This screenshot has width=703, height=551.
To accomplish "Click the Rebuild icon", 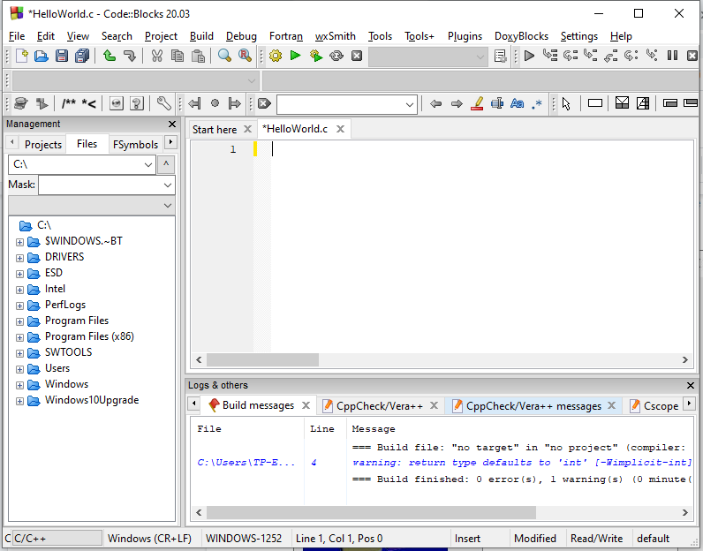I will pyautogui.click(x=336, y=56).
